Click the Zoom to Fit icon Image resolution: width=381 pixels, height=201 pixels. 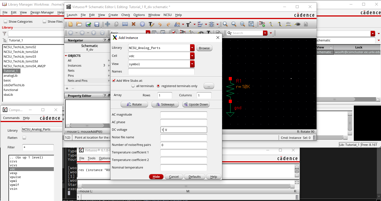pos(243,24)
